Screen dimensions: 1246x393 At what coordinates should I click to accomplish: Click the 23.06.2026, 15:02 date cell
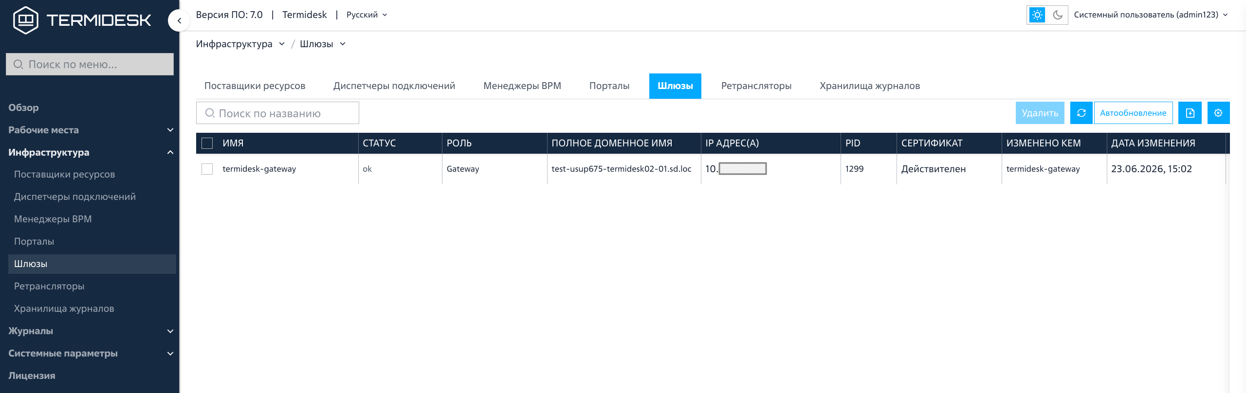(1152, 169)
